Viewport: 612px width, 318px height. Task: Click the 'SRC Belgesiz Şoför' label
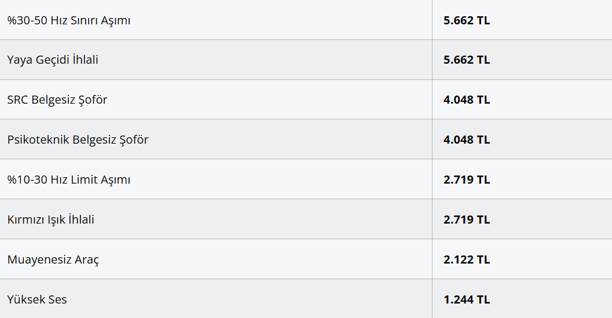[57, 100]
